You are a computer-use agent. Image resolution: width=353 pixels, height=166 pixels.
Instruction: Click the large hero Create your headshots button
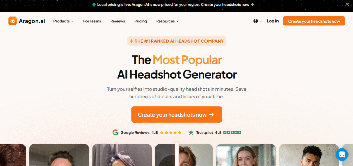[177, 114]
